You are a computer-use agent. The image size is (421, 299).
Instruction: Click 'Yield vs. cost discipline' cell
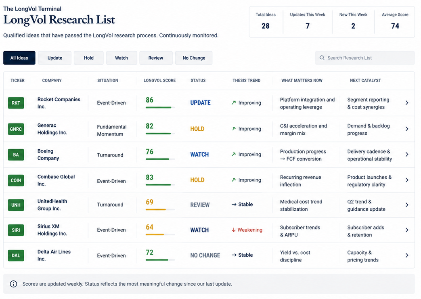295,256
